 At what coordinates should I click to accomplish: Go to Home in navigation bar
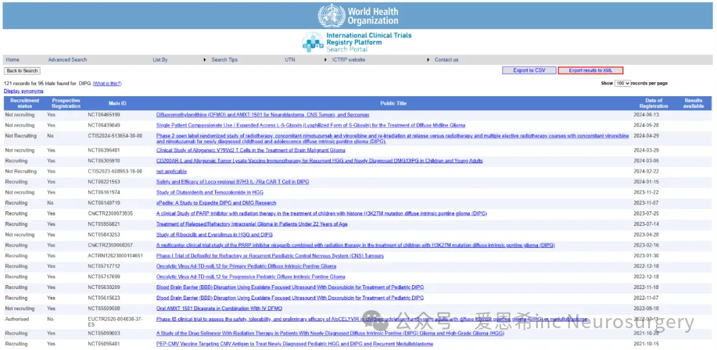tap(13, 60)
